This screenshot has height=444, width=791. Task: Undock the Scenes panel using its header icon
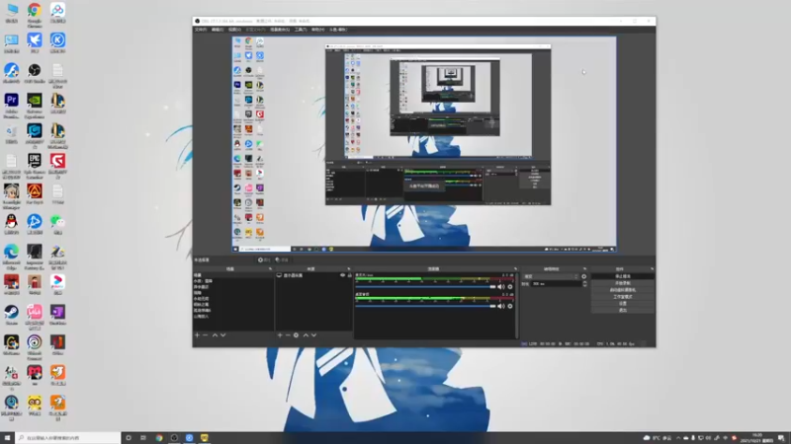click(x=270, y=268)
